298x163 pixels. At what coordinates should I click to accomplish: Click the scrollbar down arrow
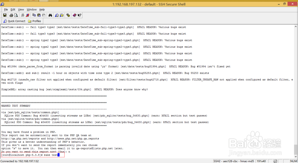[296, 157]
